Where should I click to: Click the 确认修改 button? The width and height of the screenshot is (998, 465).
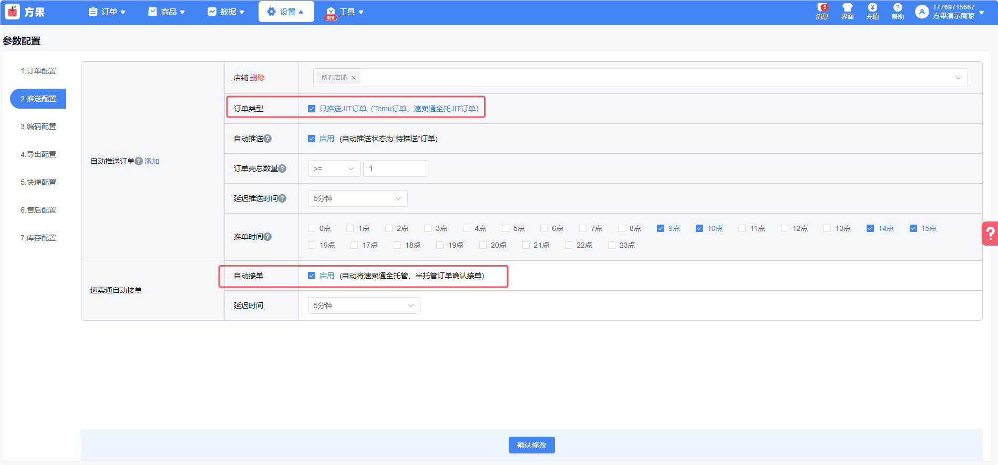531,445
